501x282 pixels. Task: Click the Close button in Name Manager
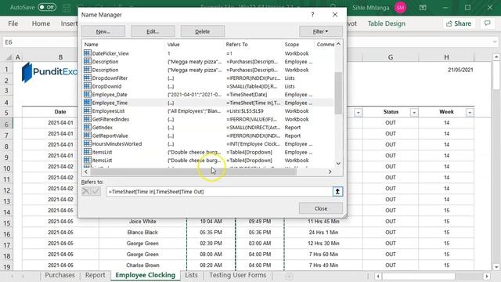(320, 208)
